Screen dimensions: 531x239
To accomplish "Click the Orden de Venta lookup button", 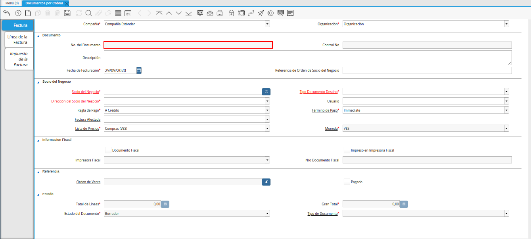I will [x=266, y=182].
